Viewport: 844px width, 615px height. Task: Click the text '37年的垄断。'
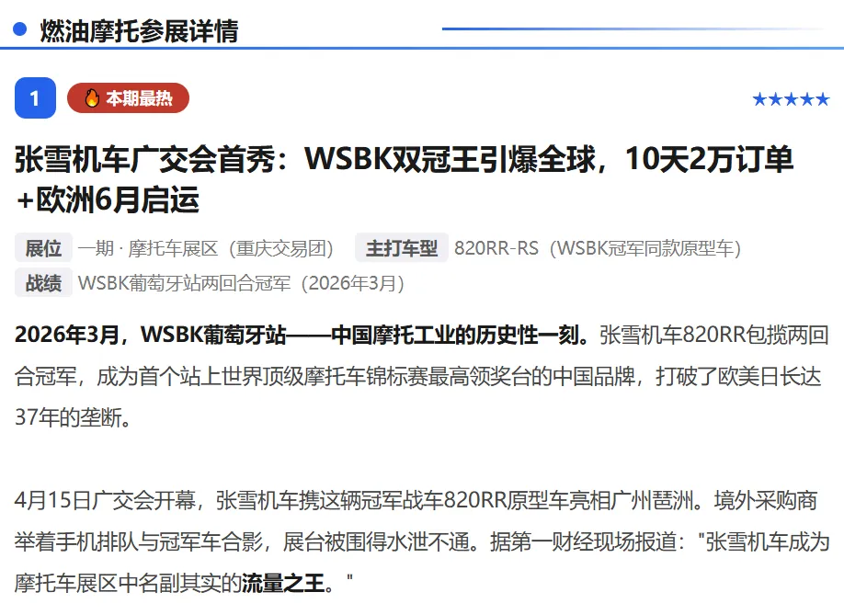point(74,417)
